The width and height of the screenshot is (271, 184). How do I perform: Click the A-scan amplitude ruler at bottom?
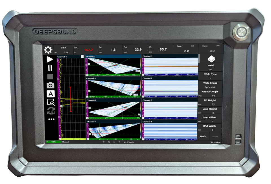point(73,139)
